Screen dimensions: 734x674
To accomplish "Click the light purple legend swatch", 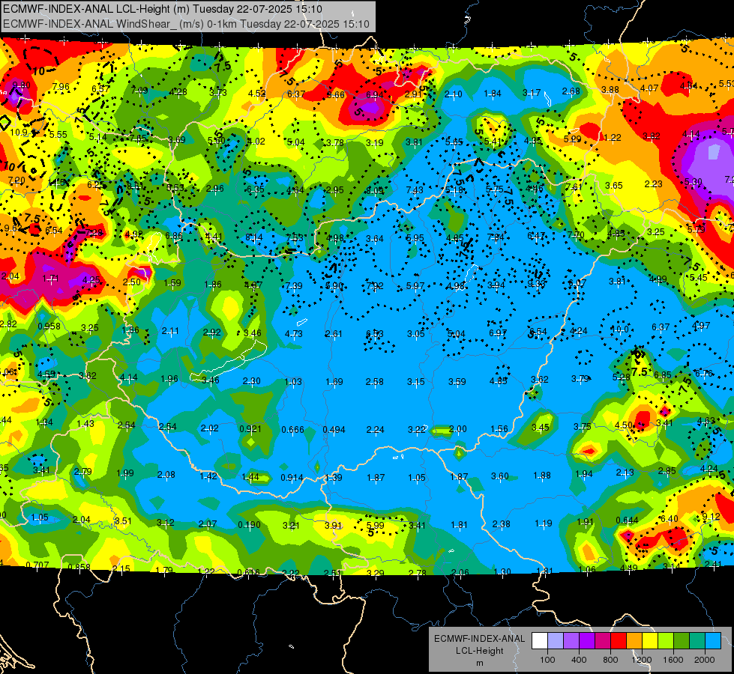I will 571,641.
